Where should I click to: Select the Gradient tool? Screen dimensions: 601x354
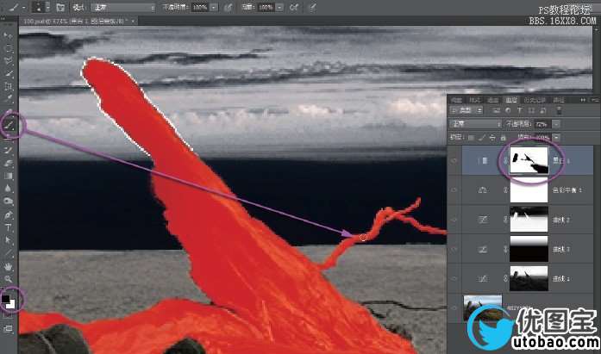click(x=8, y=176)
